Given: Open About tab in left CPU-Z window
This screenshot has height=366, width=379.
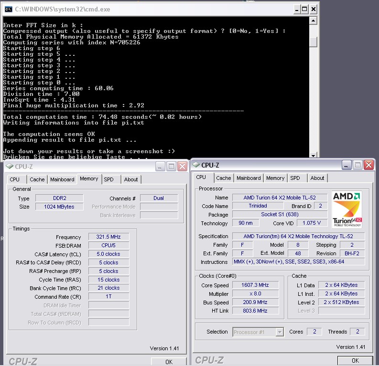Looking at the screenshot, I should coord(131,179).
